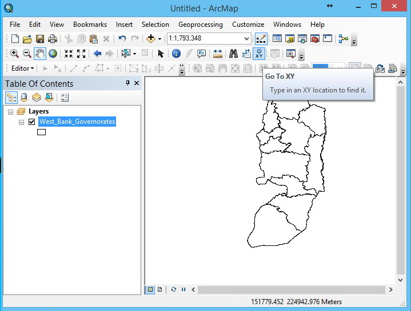Open the Table Of Contents window icon
This screenshot has width=411, height=311.
point(277,39)
